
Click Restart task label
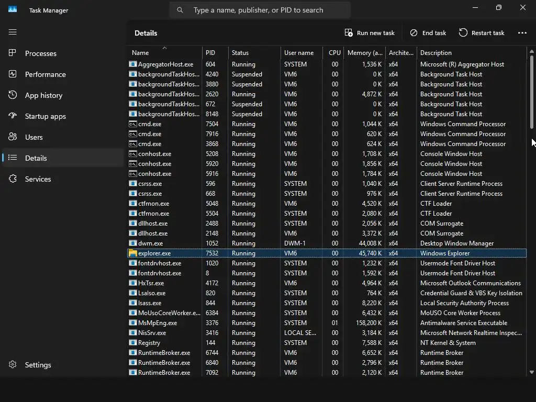tap(488, 33)
